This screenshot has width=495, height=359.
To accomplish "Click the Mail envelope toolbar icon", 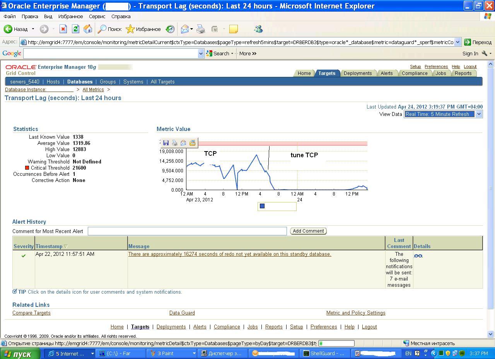I will tap(184, 29).
